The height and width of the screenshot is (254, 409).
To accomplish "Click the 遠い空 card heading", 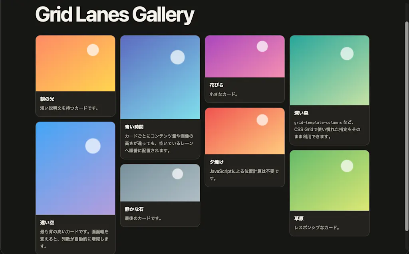I will [x=47, y=223].
